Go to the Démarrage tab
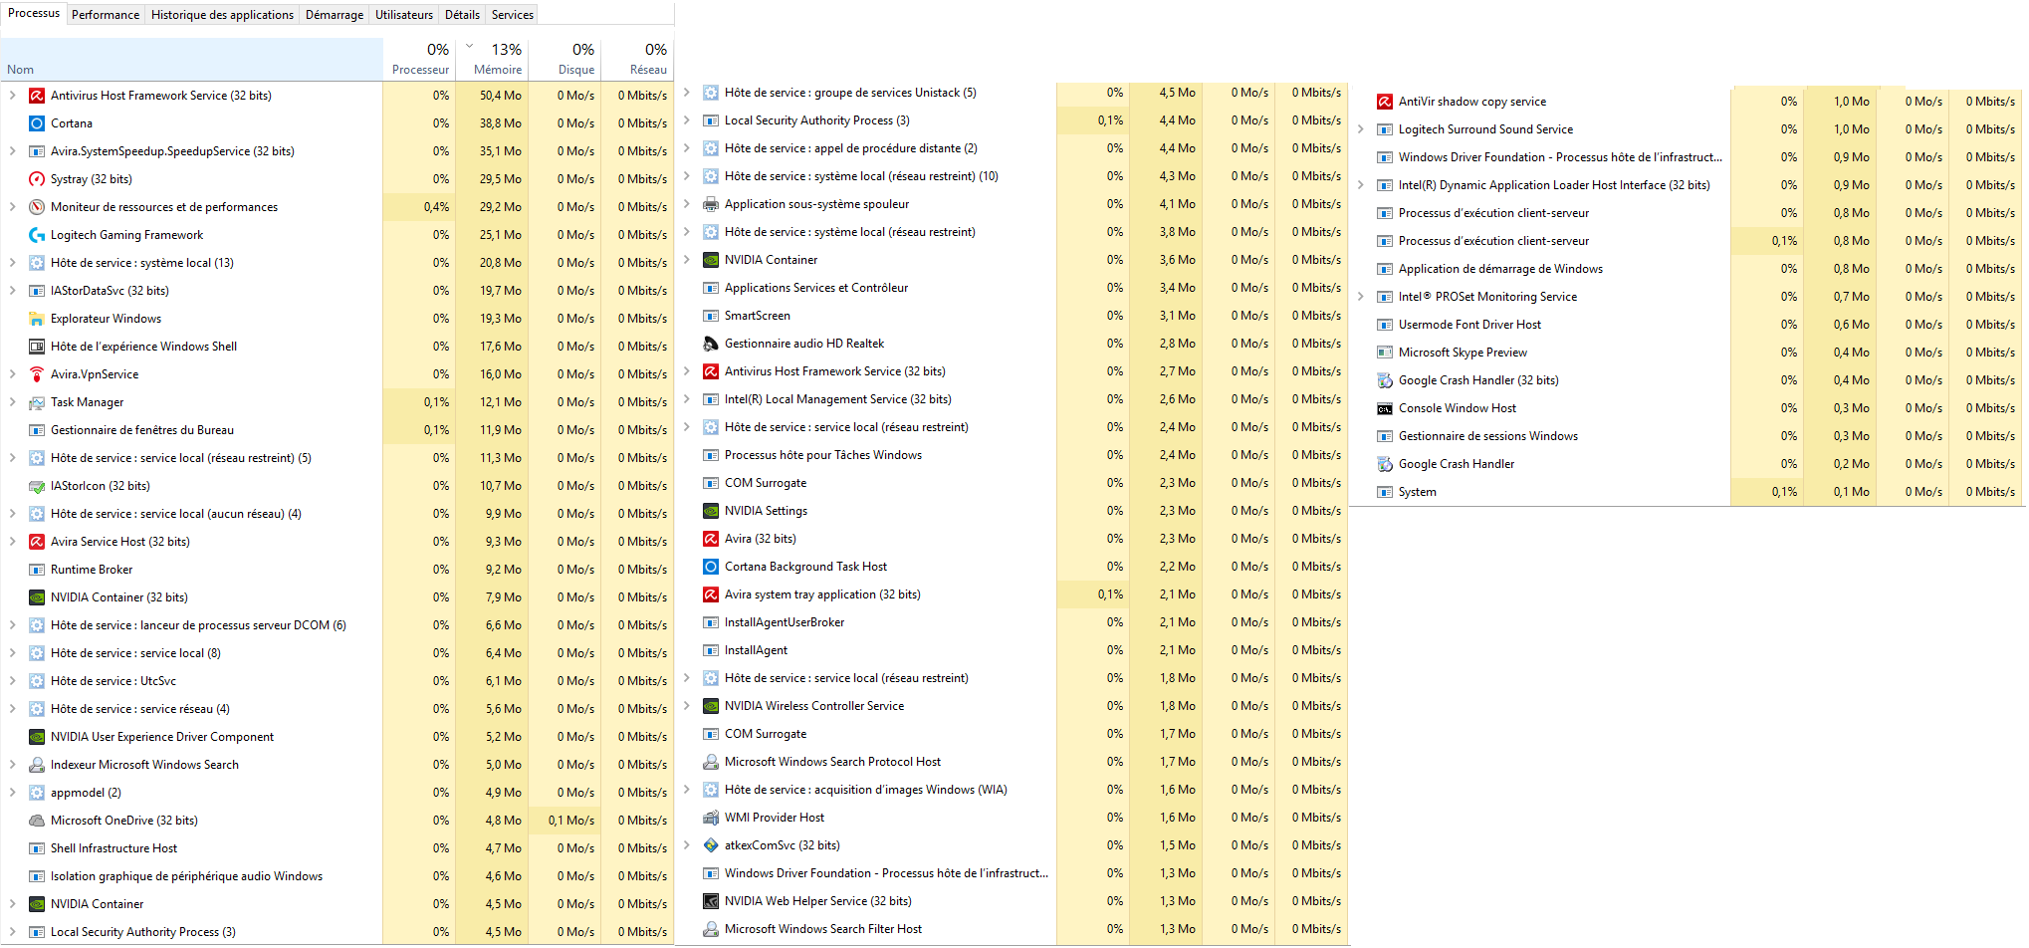The image size is (2029, 948). (x=335, y=15)
